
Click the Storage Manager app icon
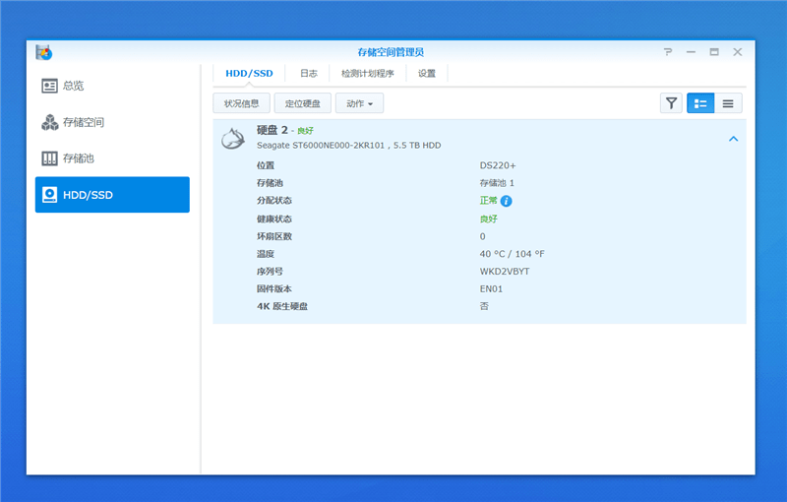44,52
